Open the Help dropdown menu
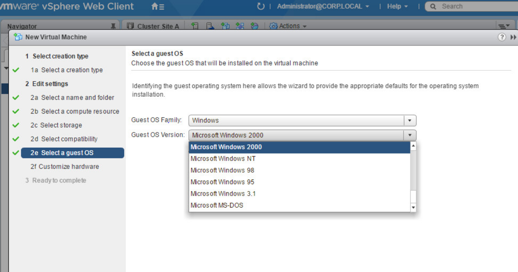 coord(397,7)
